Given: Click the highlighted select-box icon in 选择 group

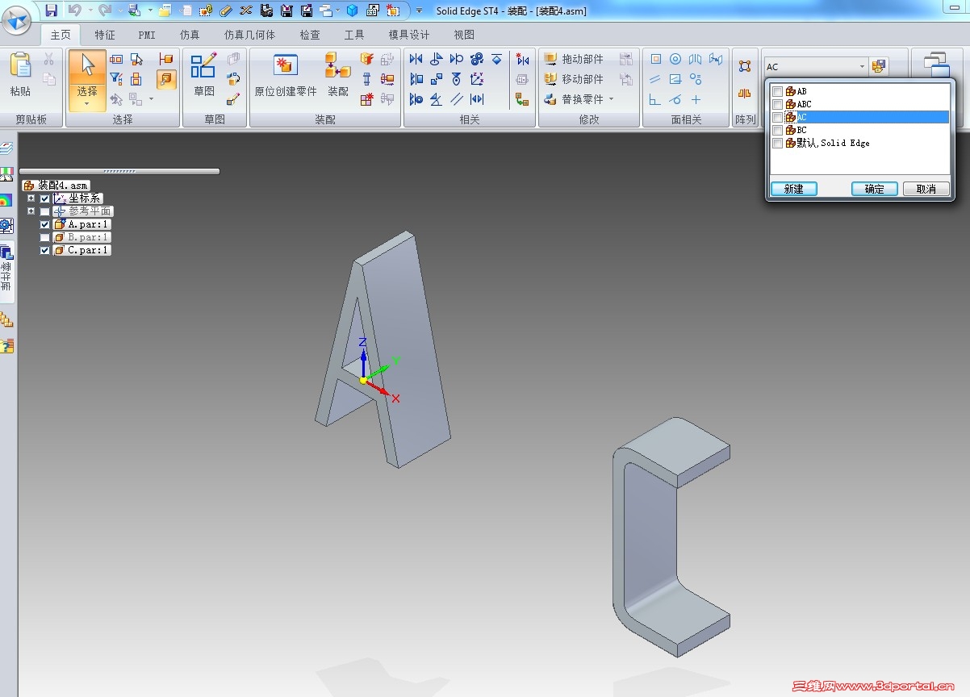Looking at the screenshot, I should [x=166, y=79].
